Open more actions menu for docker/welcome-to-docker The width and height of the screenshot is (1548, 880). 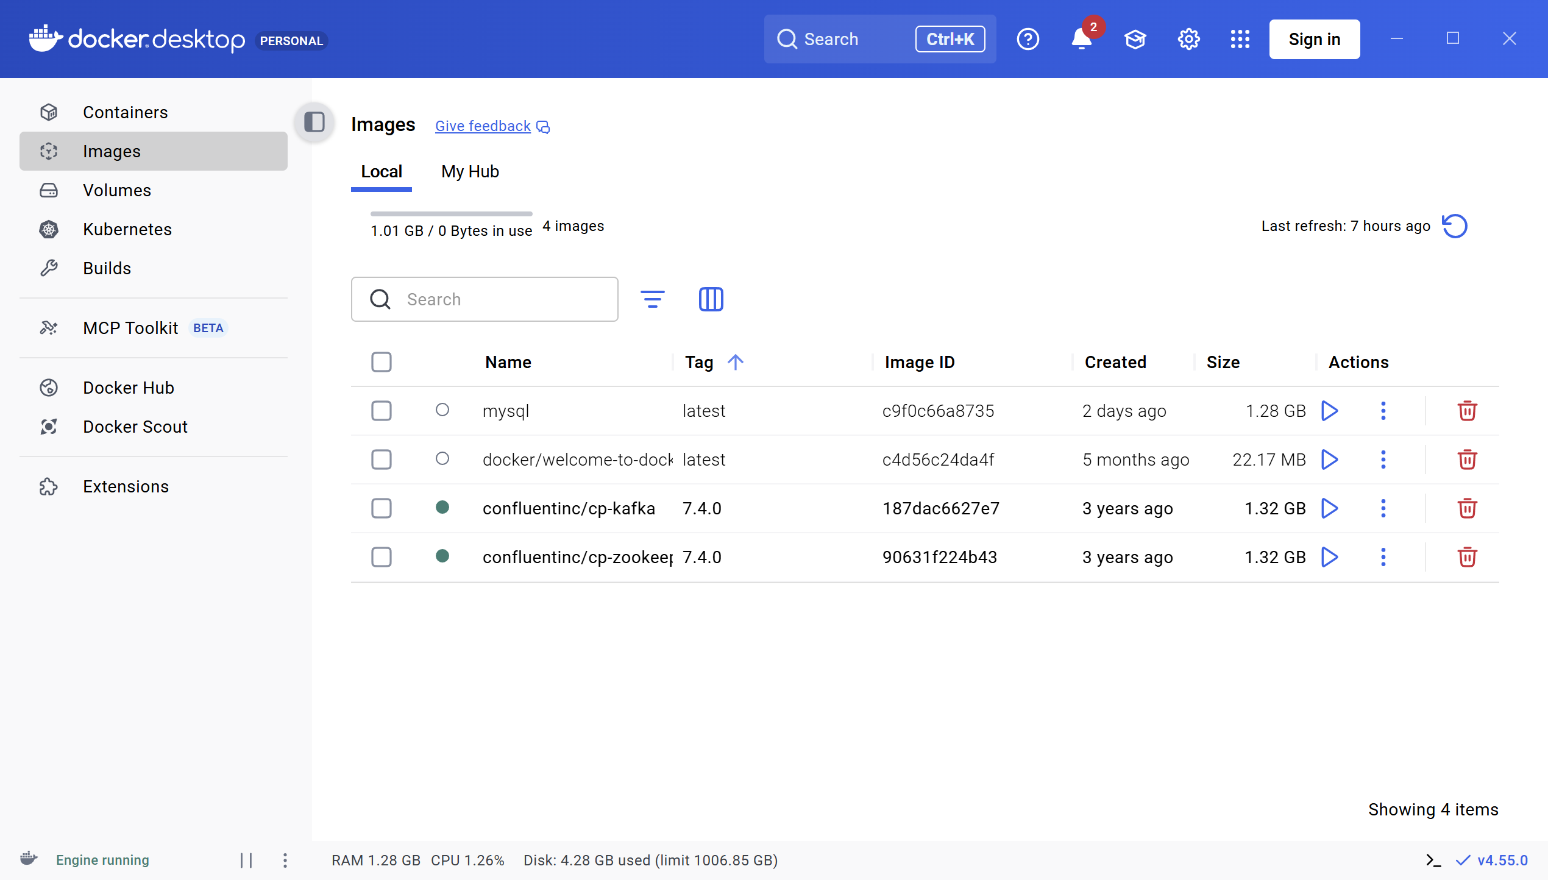(x=1383, y=460)
